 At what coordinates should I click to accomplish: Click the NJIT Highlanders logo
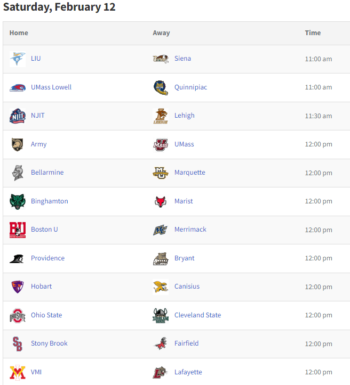coord(18,116)
